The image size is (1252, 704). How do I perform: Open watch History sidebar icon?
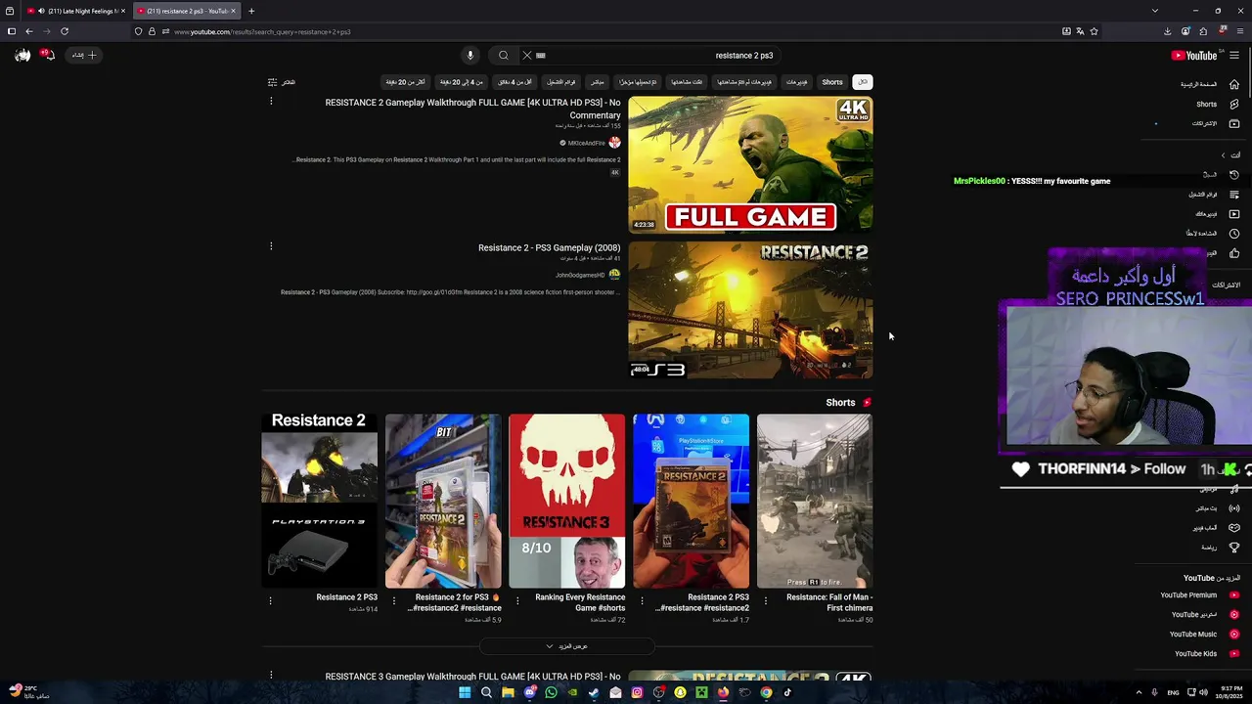pyautogui.click(x=1234, y=175)
